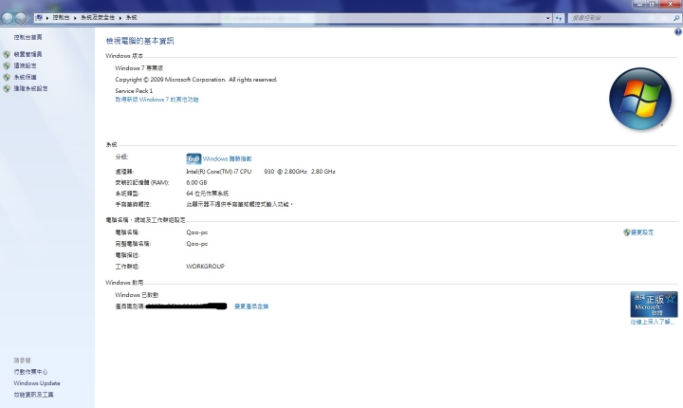Click 變更產品金鑰 to change the product key
683x408 pixels.
(x=251, y=306)
